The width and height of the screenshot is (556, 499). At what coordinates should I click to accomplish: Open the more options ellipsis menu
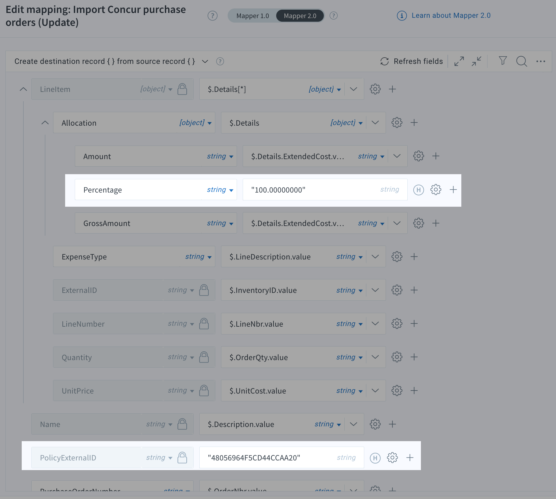pos(541,61)
